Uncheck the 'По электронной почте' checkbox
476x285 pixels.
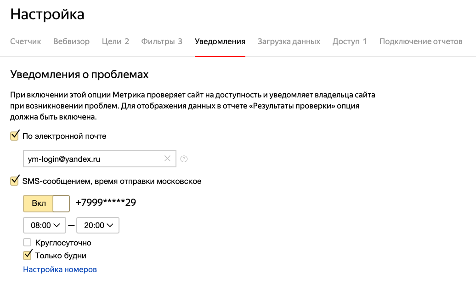pos(14,136)
